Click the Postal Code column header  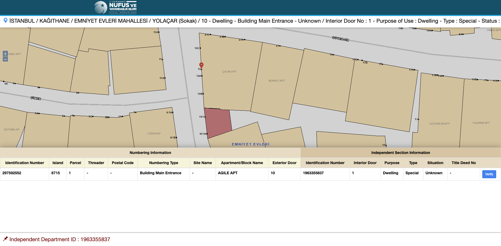click(x=123, y=163)
